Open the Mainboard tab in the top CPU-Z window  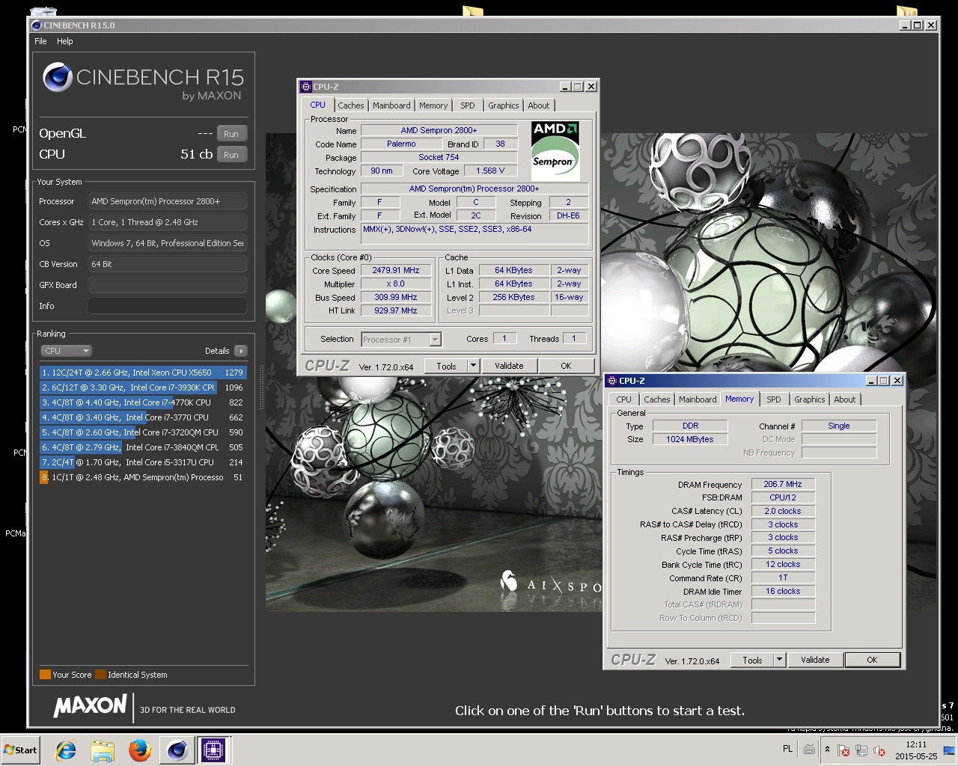click(391, 105)
